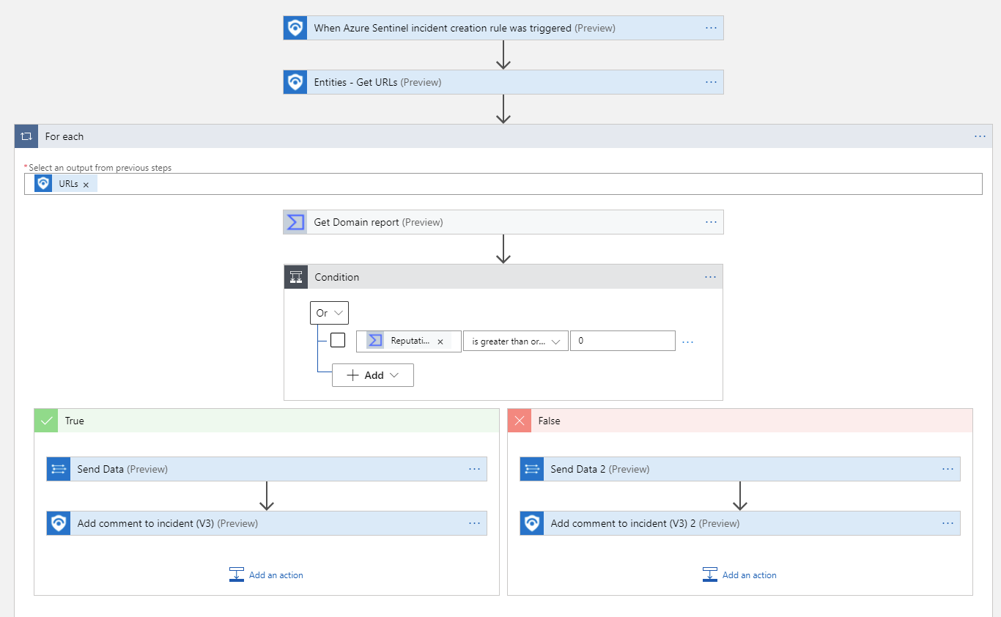Expand Add comment to incident (V3) 2 step
This screenshot has width=1001, height=617.
[x=740, y=523]
